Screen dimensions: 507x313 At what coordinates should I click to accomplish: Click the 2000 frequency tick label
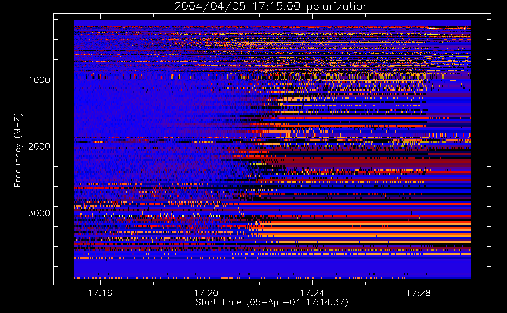39,146
